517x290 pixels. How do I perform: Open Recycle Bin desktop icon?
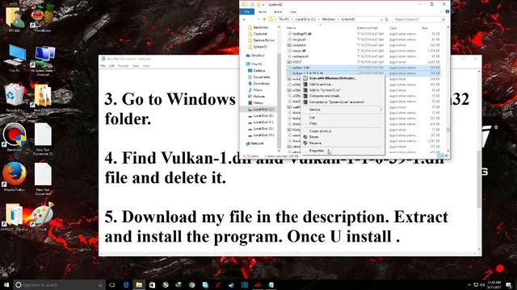15,97
